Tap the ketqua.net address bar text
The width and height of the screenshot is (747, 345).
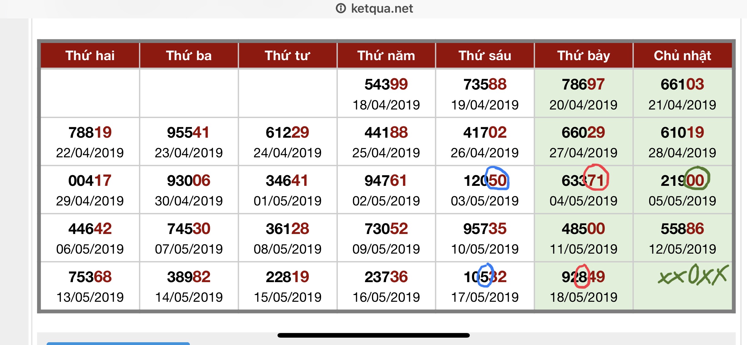pos(382,8)
